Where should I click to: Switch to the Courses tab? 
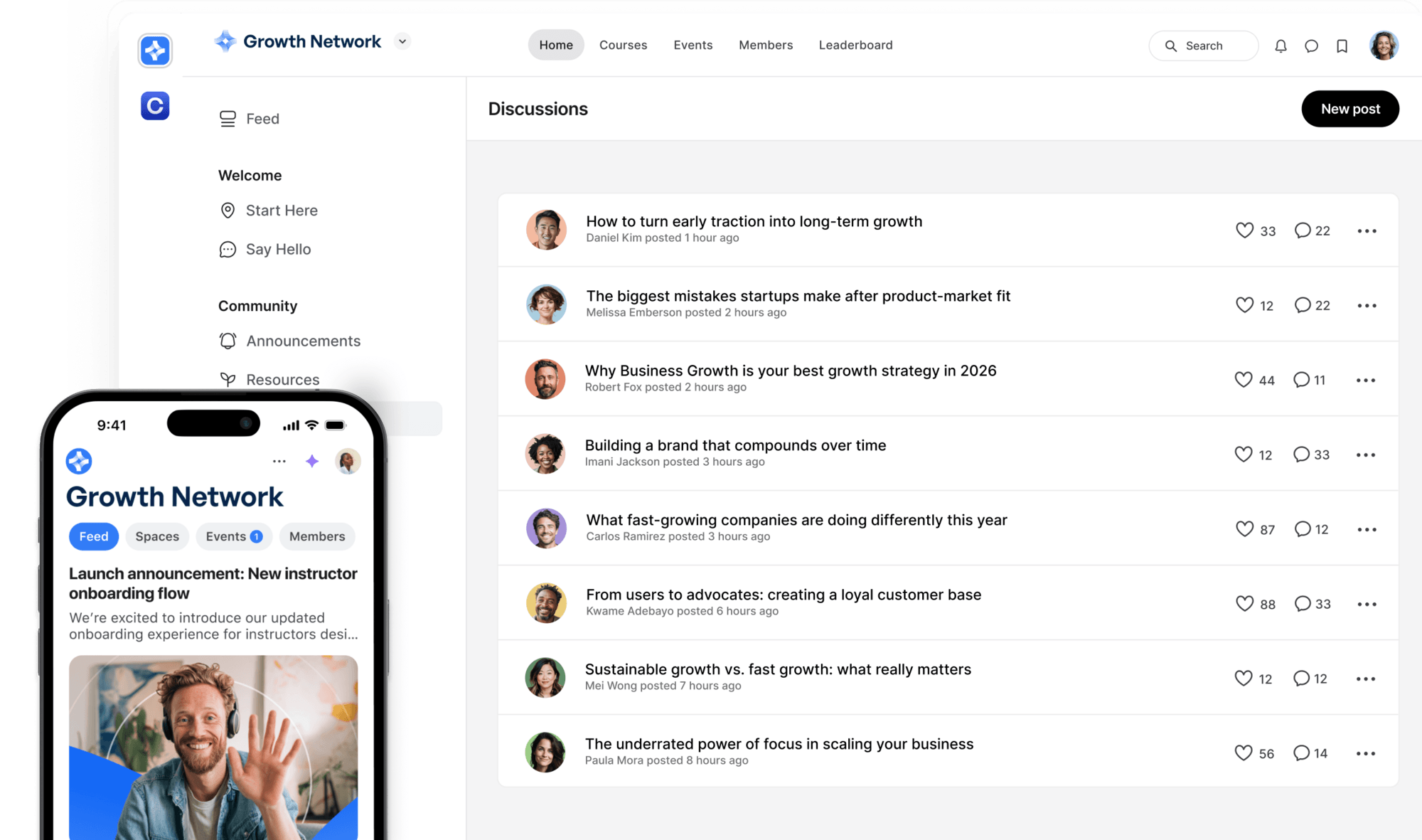click(624, 45)
